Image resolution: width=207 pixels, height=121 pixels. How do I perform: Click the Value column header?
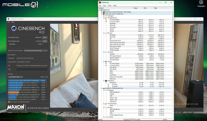[x=138, y=8]
